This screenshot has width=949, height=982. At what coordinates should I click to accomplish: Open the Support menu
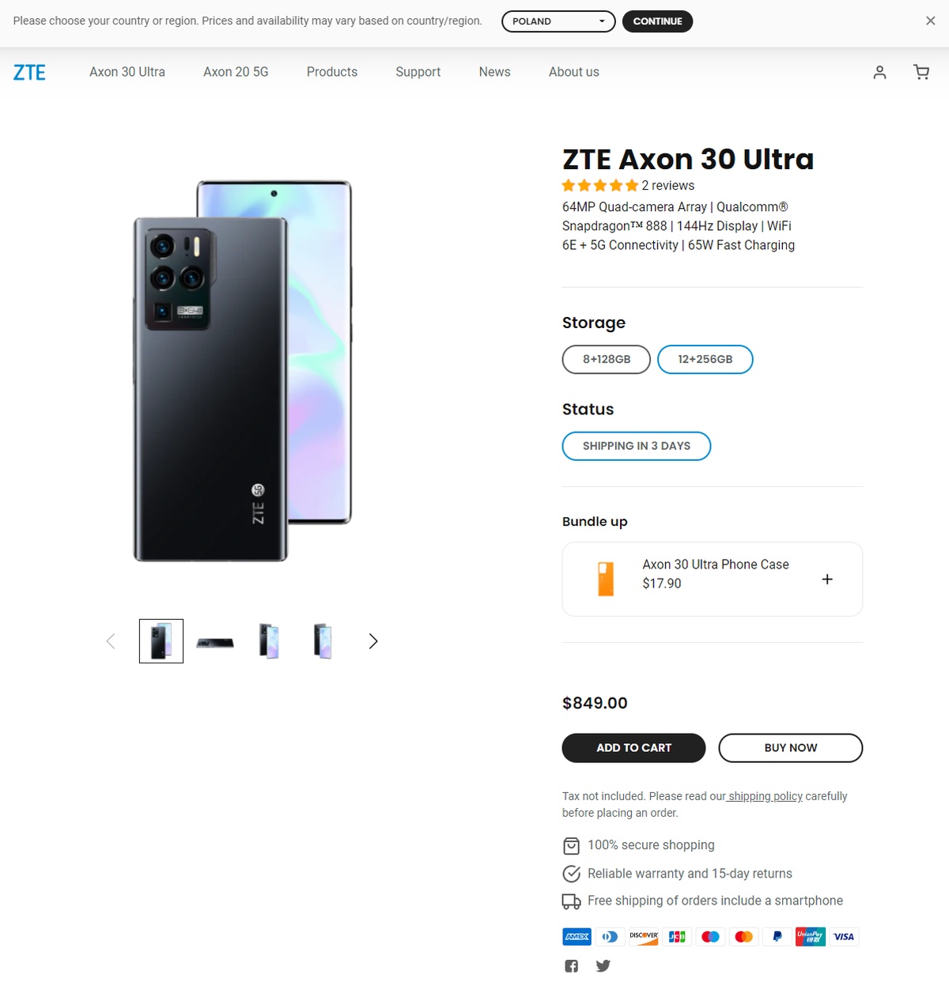point(418,72)
